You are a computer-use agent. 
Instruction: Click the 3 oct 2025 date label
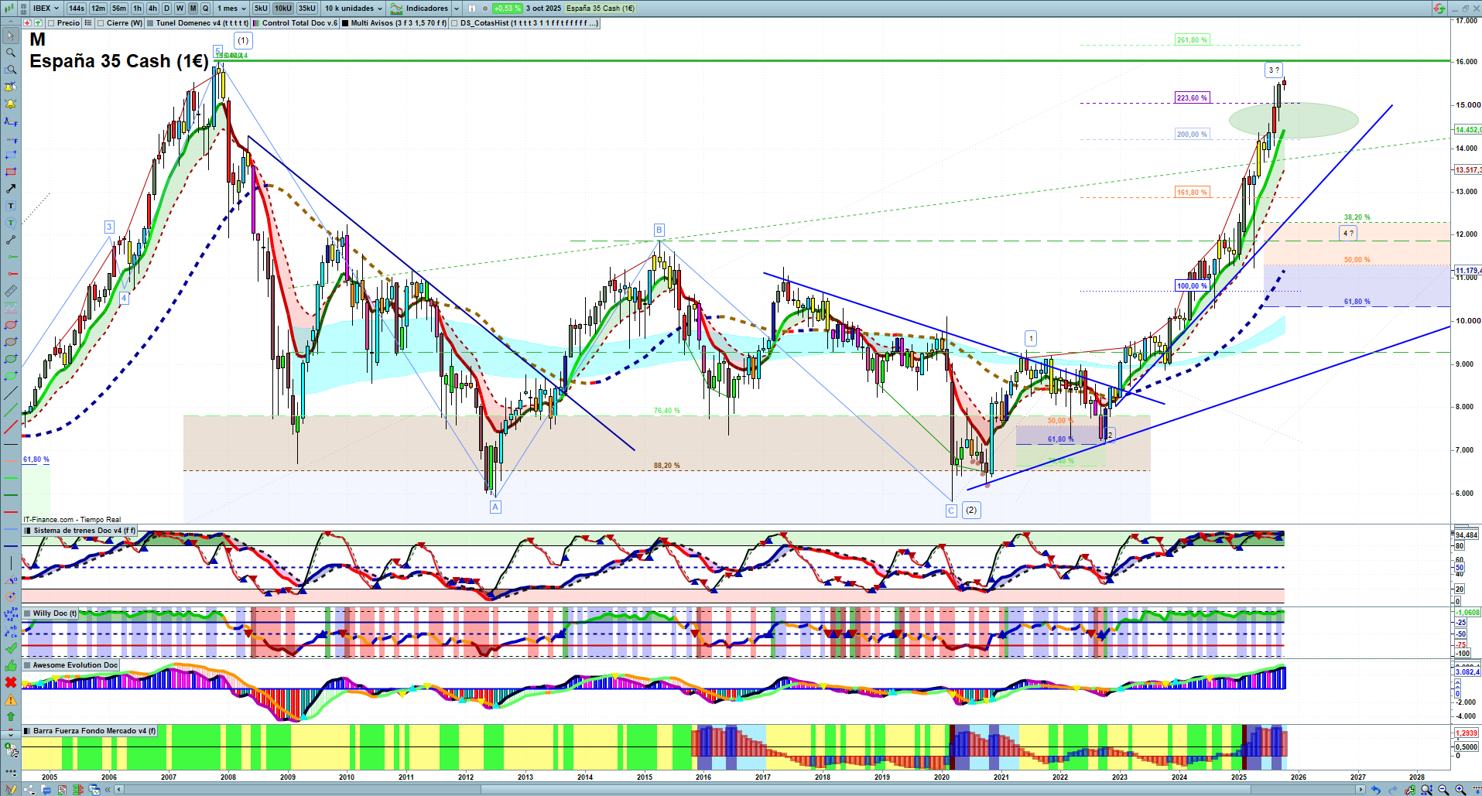coord(543,9)
